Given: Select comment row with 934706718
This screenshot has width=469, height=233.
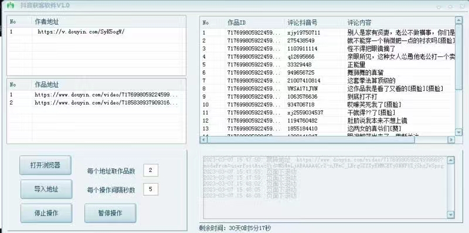Looking at the screenshot, I should 328,104.
